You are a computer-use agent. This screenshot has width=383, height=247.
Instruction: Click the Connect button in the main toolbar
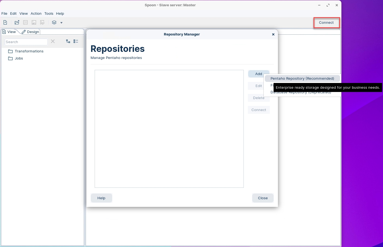pyautogui.click(x=326, y=23)
